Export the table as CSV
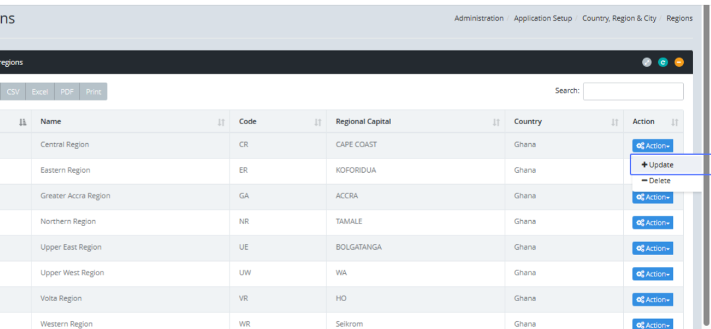Viewport: 711px width, 329px height. [x=13, y=92]
